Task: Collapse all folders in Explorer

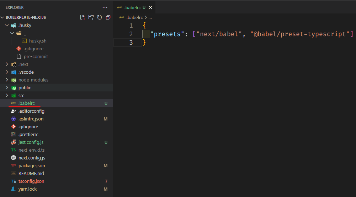Action: tap(108, 17)
